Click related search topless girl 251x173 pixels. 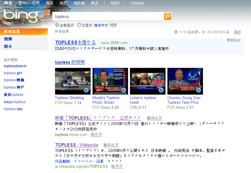(13, 73)
